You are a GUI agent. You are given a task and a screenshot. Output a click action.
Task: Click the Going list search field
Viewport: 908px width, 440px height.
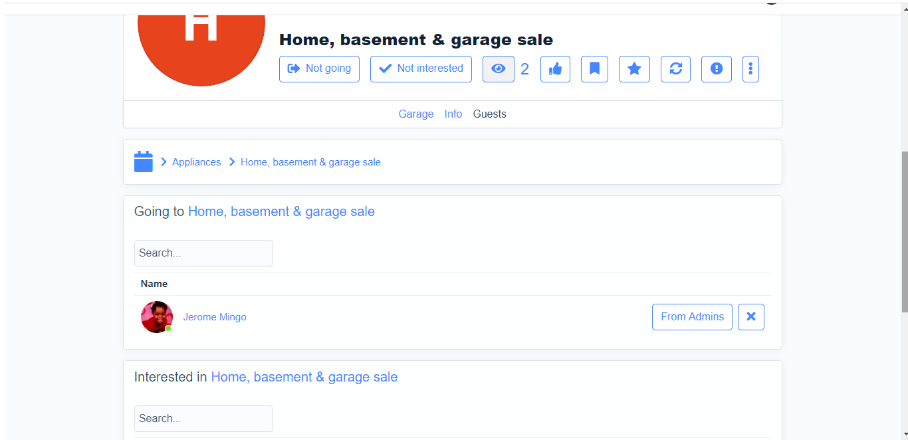(203, 253)
